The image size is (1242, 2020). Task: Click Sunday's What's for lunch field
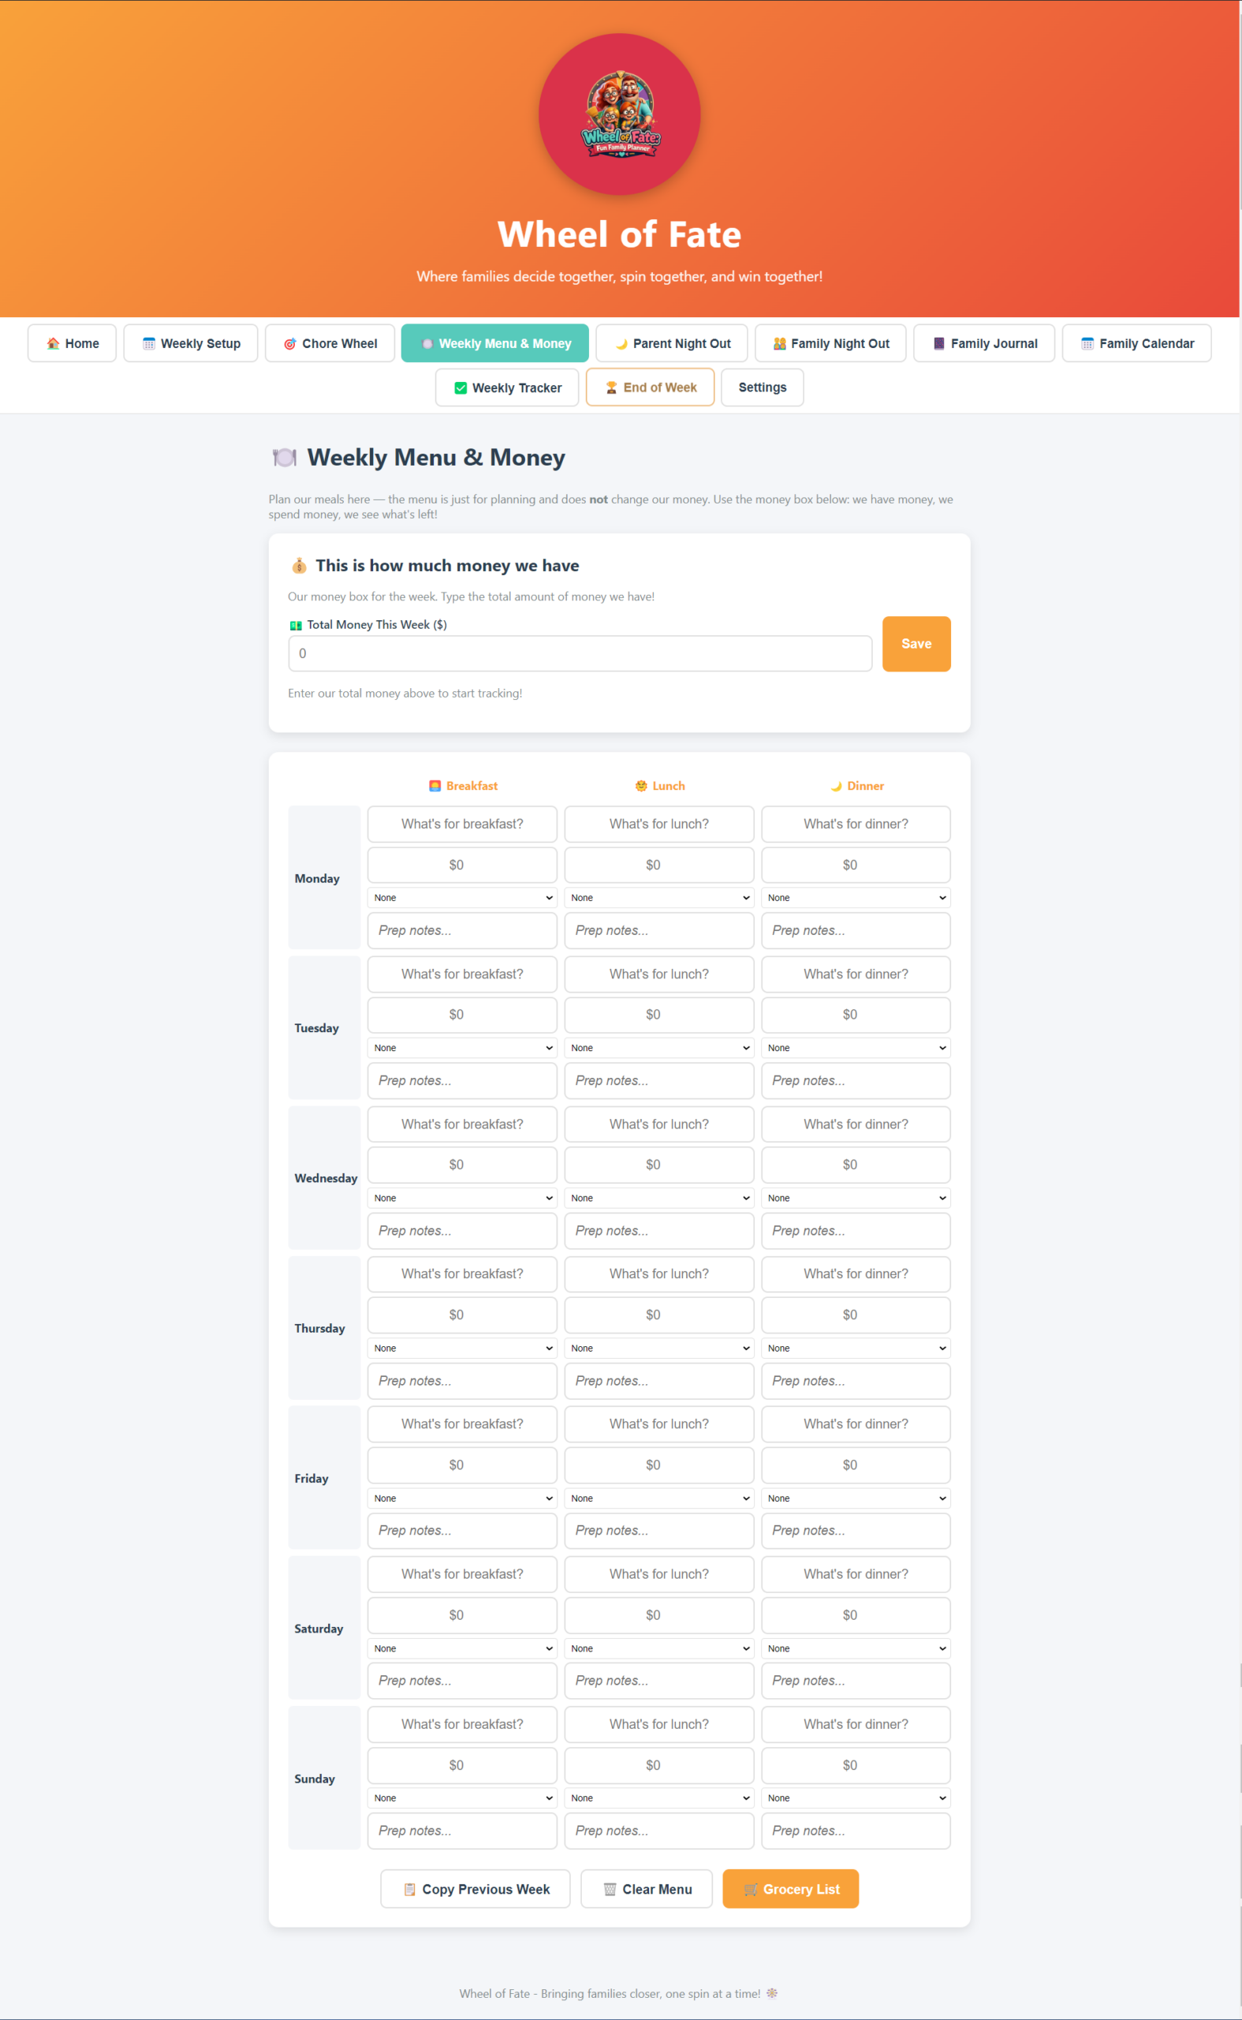point(659,1724)
